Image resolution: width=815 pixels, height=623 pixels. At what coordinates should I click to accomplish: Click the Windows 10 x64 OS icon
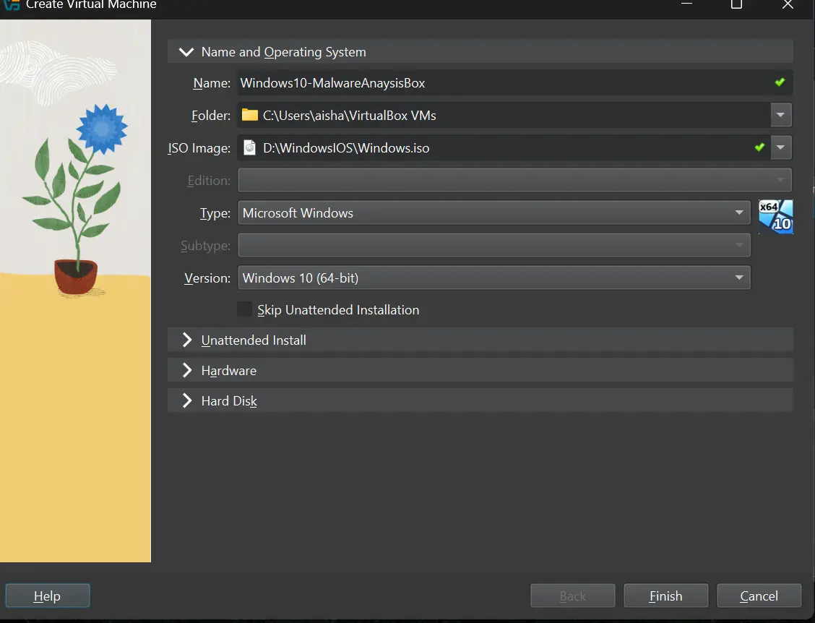[x=776, y=216]
